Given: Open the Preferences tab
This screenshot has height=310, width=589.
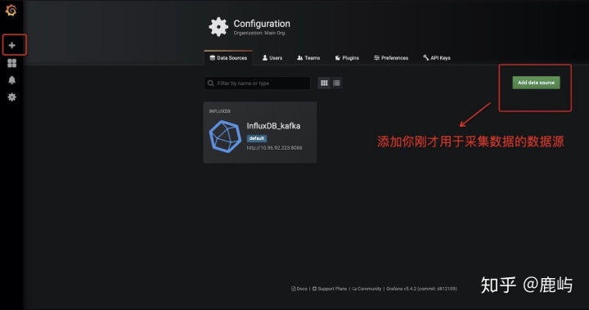Looking at the screenshot, I should [x=391, y=58].
